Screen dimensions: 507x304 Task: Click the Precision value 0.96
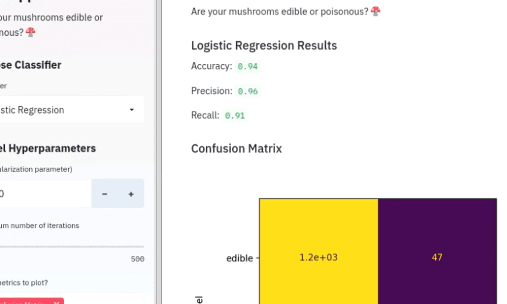(248, 91)
